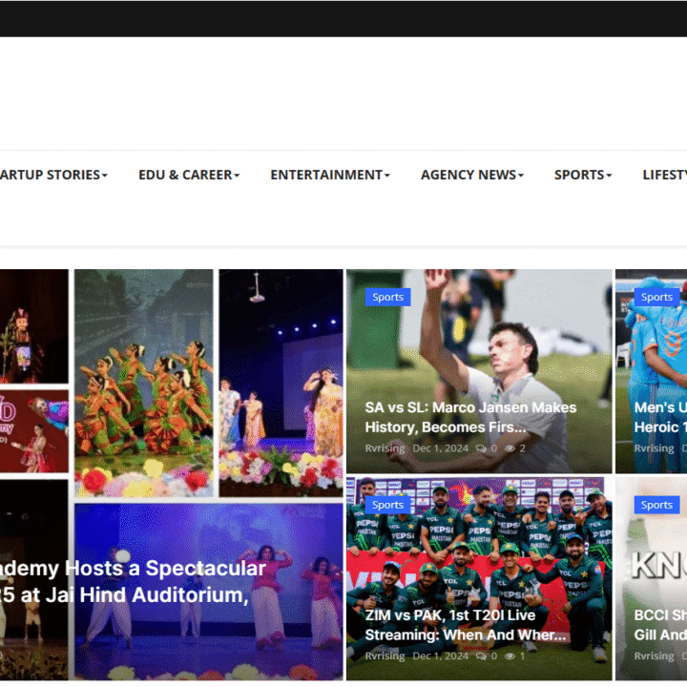The height and width of the screenshot is (687, 687).
Task: Click the comments icon under SA vs SL article
Action: point(480,448)
